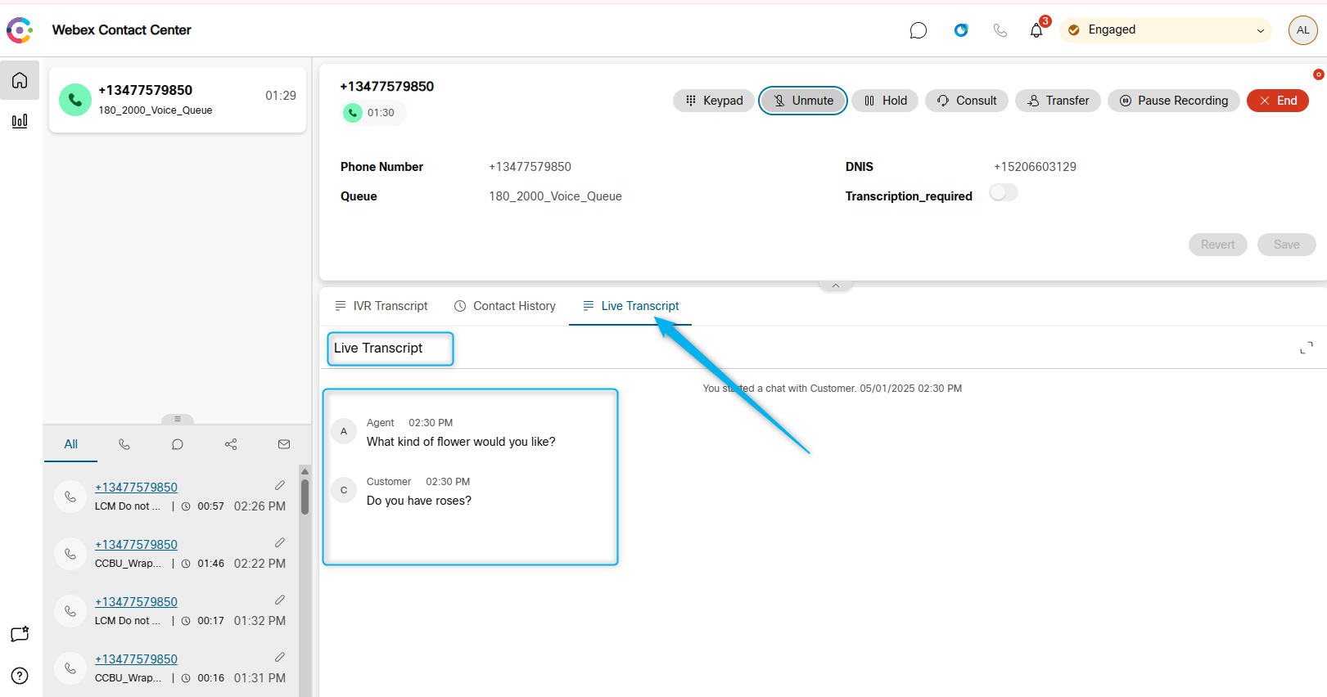Switch to the Contact History tab

pyautogui.click(x=505, y=306)
